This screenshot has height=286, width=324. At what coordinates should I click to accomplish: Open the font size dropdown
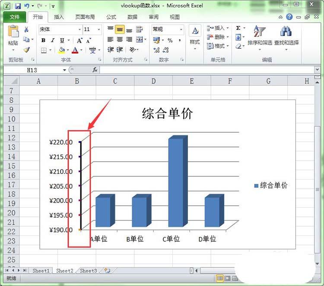click(x=99, y=29)
